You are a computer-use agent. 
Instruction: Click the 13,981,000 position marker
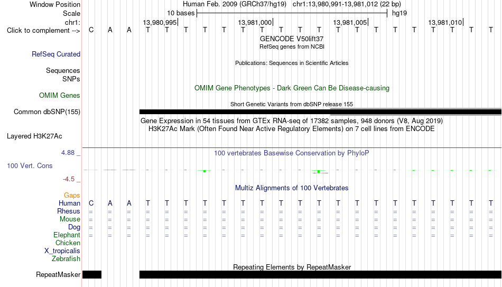coord(255,22)
